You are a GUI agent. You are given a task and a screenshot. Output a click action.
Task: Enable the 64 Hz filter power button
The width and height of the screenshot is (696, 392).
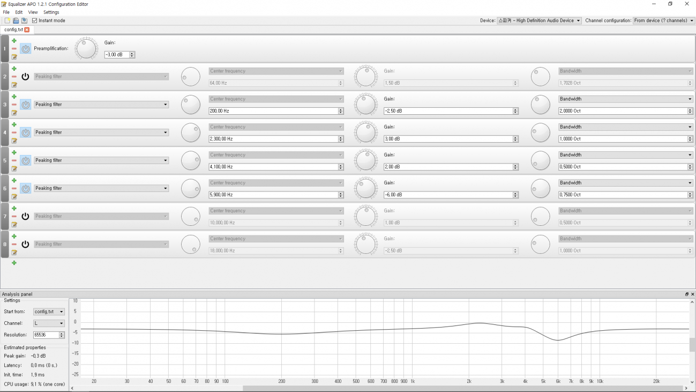(26, 76)
